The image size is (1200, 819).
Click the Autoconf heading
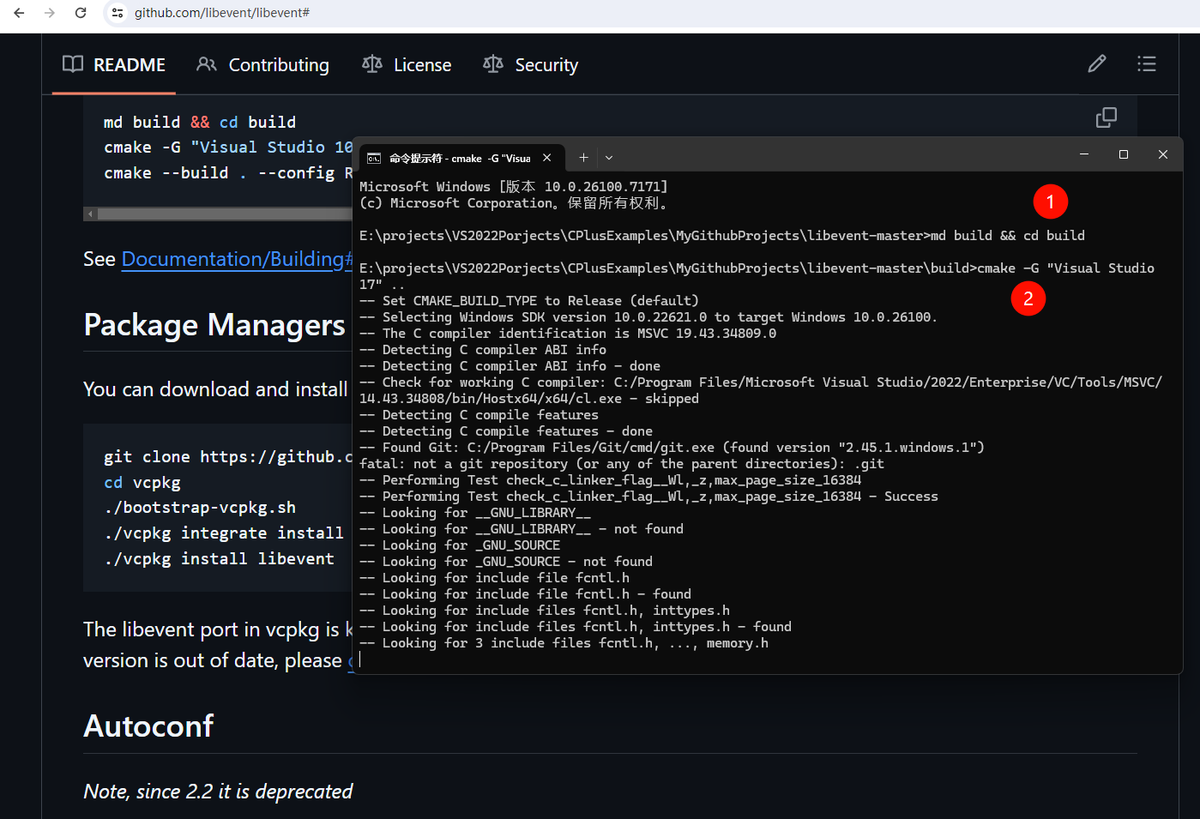pyautogui.click(x=148, y=726)
